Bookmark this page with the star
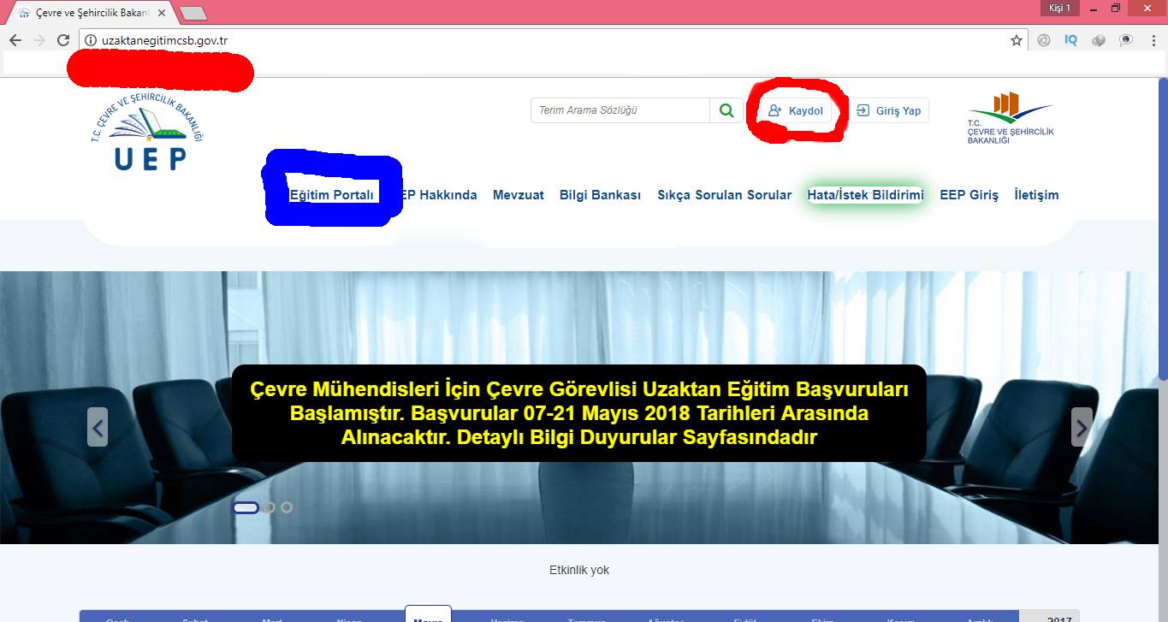This screenshot has width=1168, height=622. [x=1017, y=40]
